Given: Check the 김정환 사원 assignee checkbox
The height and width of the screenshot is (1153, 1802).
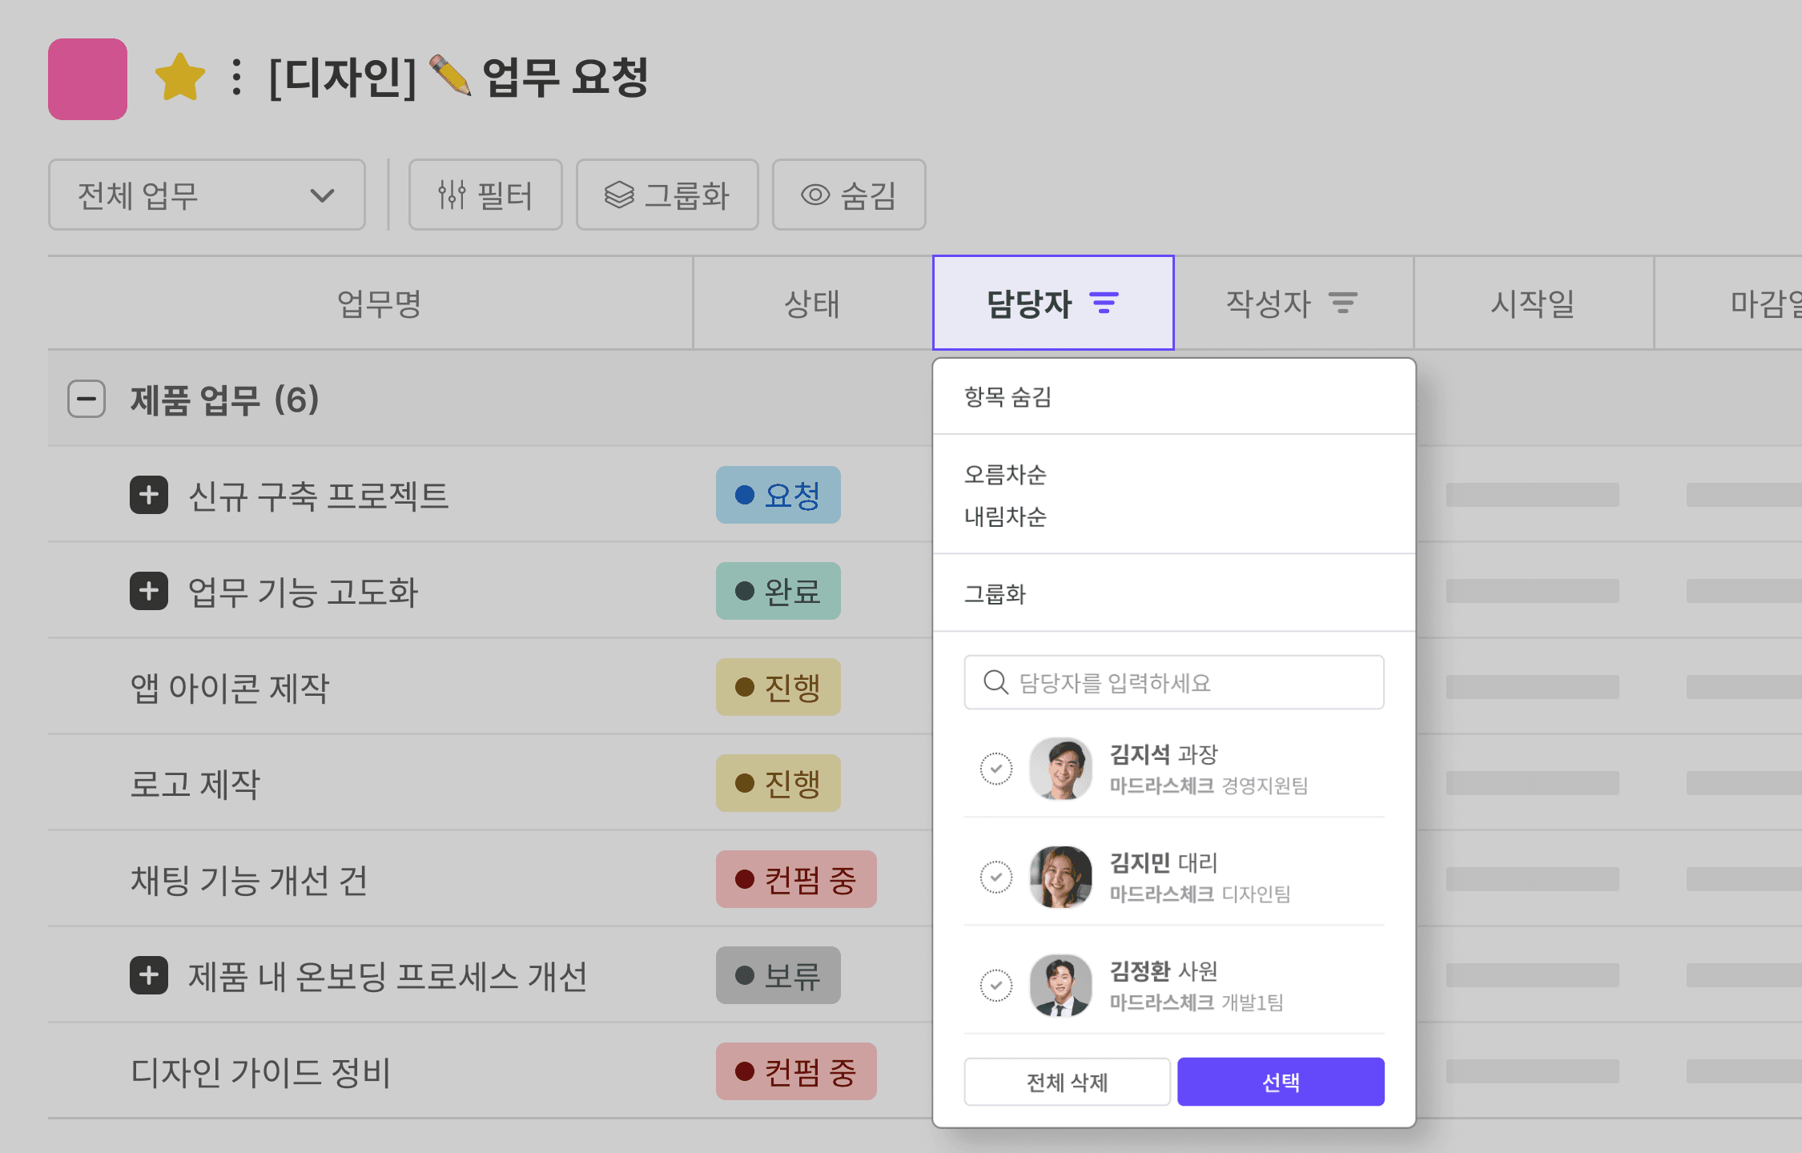Looking at the screenshot, I should [x=996, y=985].
